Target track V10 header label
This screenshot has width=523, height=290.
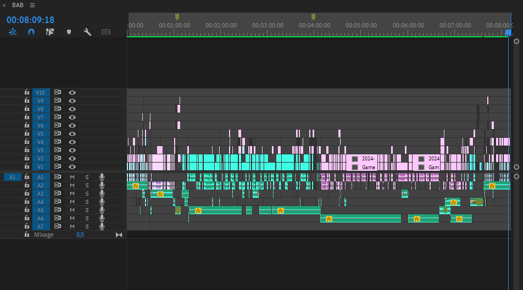pyautogui.click(x=41, y=92)
